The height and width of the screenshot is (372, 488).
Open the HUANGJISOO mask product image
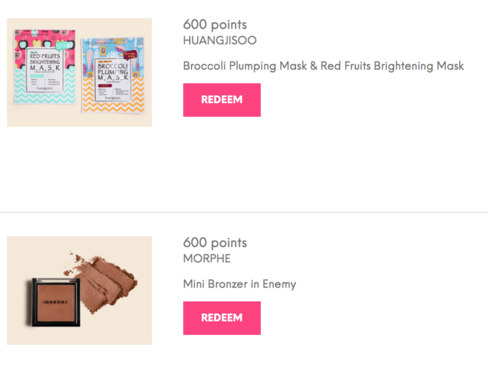[79, 72]
